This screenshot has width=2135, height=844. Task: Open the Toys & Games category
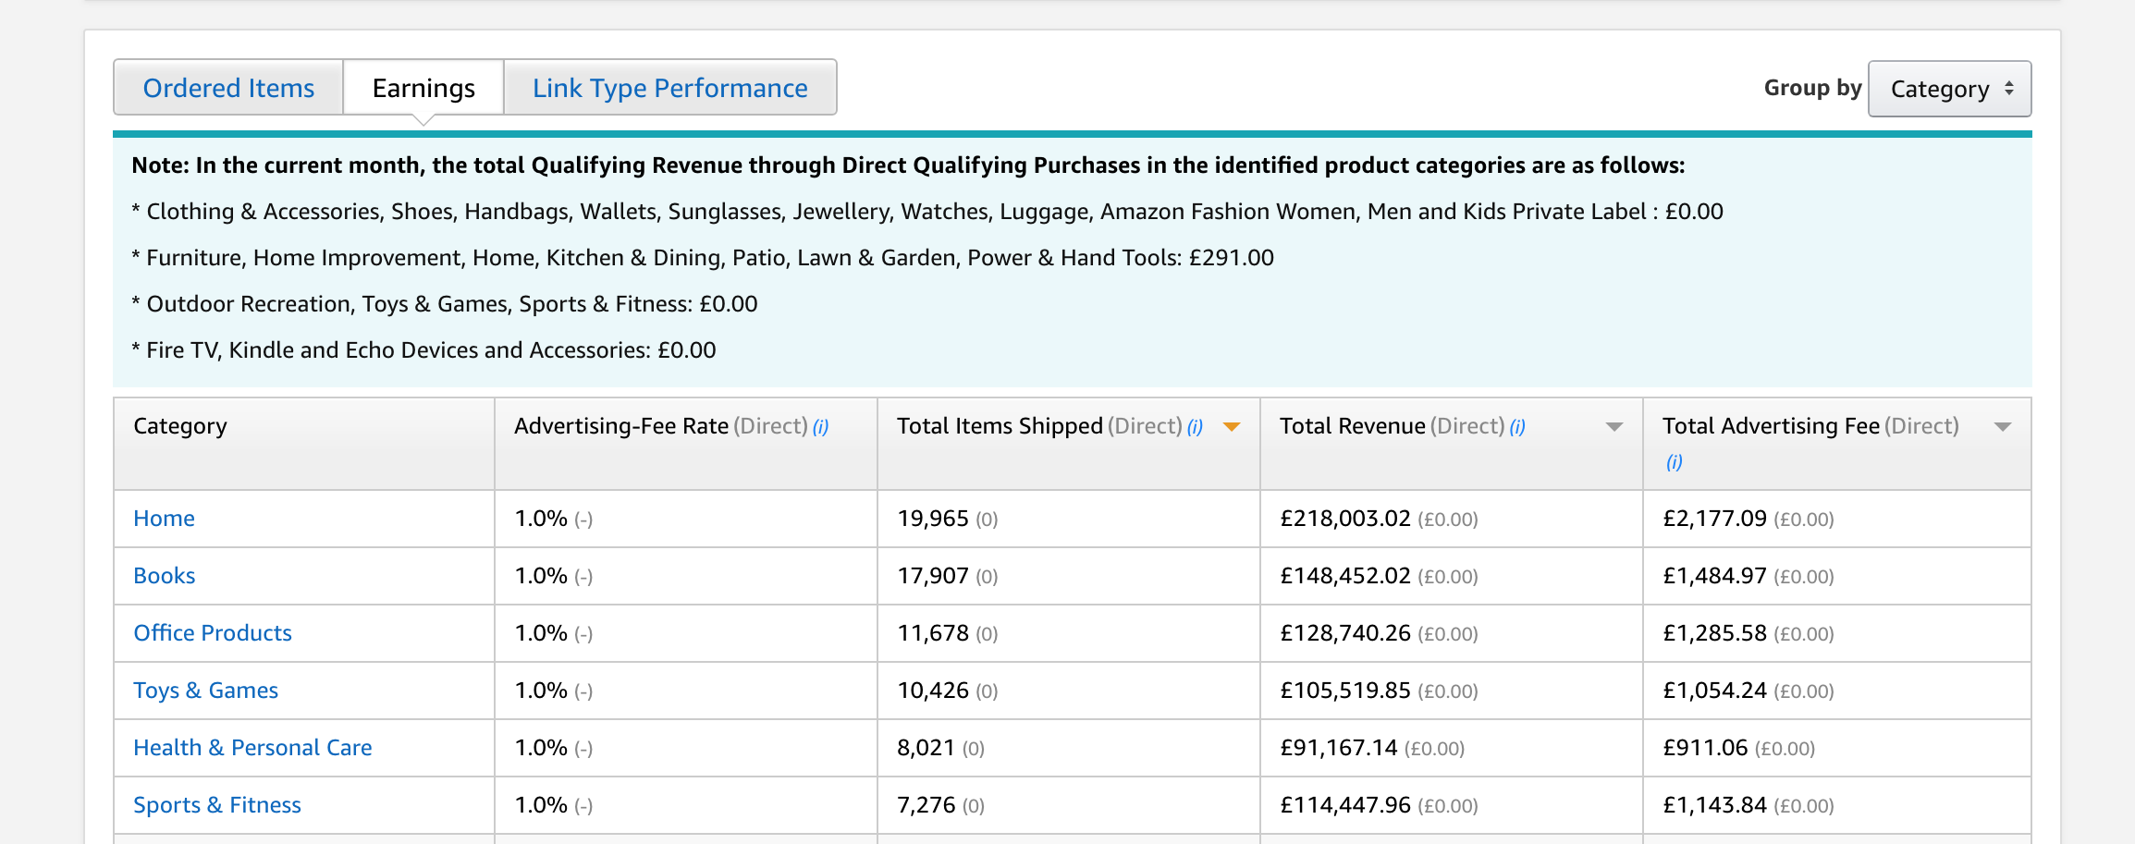click(205, 691)
